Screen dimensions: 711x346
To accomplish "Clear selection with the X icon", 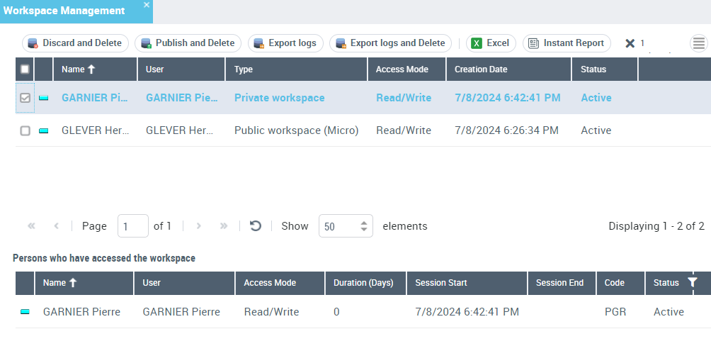I will coord(630,43).
